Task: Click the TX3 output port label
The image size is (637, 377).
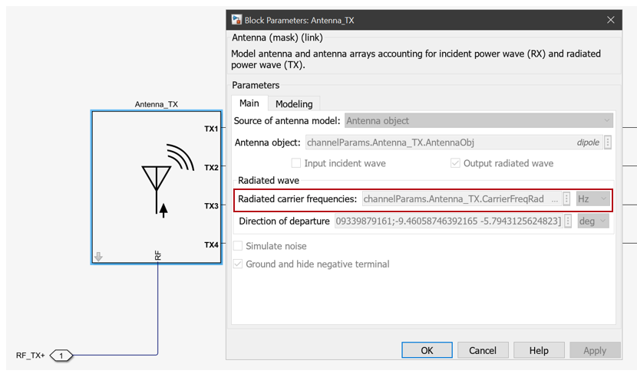Action: [211, 206]
